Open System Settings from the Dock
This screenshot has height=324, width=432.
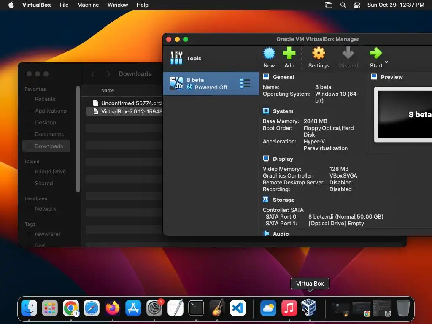coord(154,308)
